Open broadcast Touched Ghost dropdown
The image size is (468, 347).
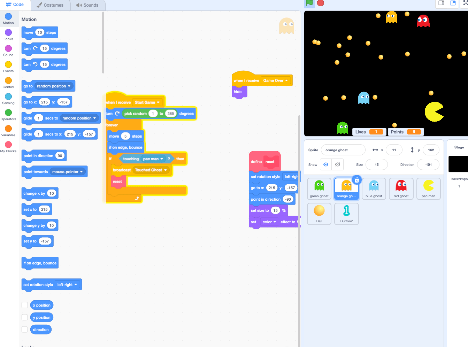pyautogui.click(x=151, y=170)
